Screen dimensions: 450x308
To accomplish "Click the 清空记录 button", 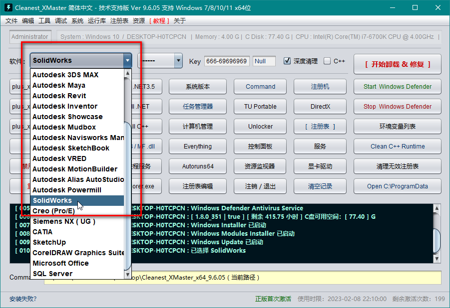I will click(x=320, y=186).
